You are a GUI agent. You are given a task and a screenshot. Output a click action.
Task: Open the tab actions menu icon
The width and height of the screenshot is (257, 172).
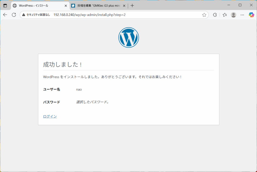tap(5, 5)
